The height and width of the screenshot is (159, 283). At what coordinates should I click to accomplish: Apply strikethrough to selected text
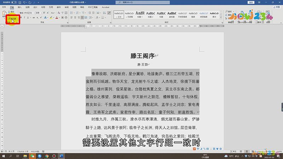coord(34,17)
